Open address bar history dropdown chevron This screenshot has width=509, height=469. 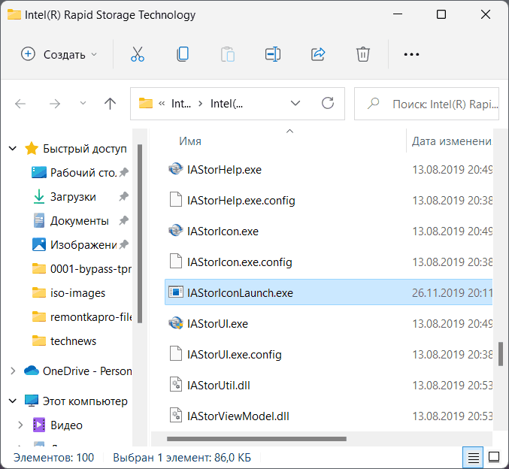295,104
